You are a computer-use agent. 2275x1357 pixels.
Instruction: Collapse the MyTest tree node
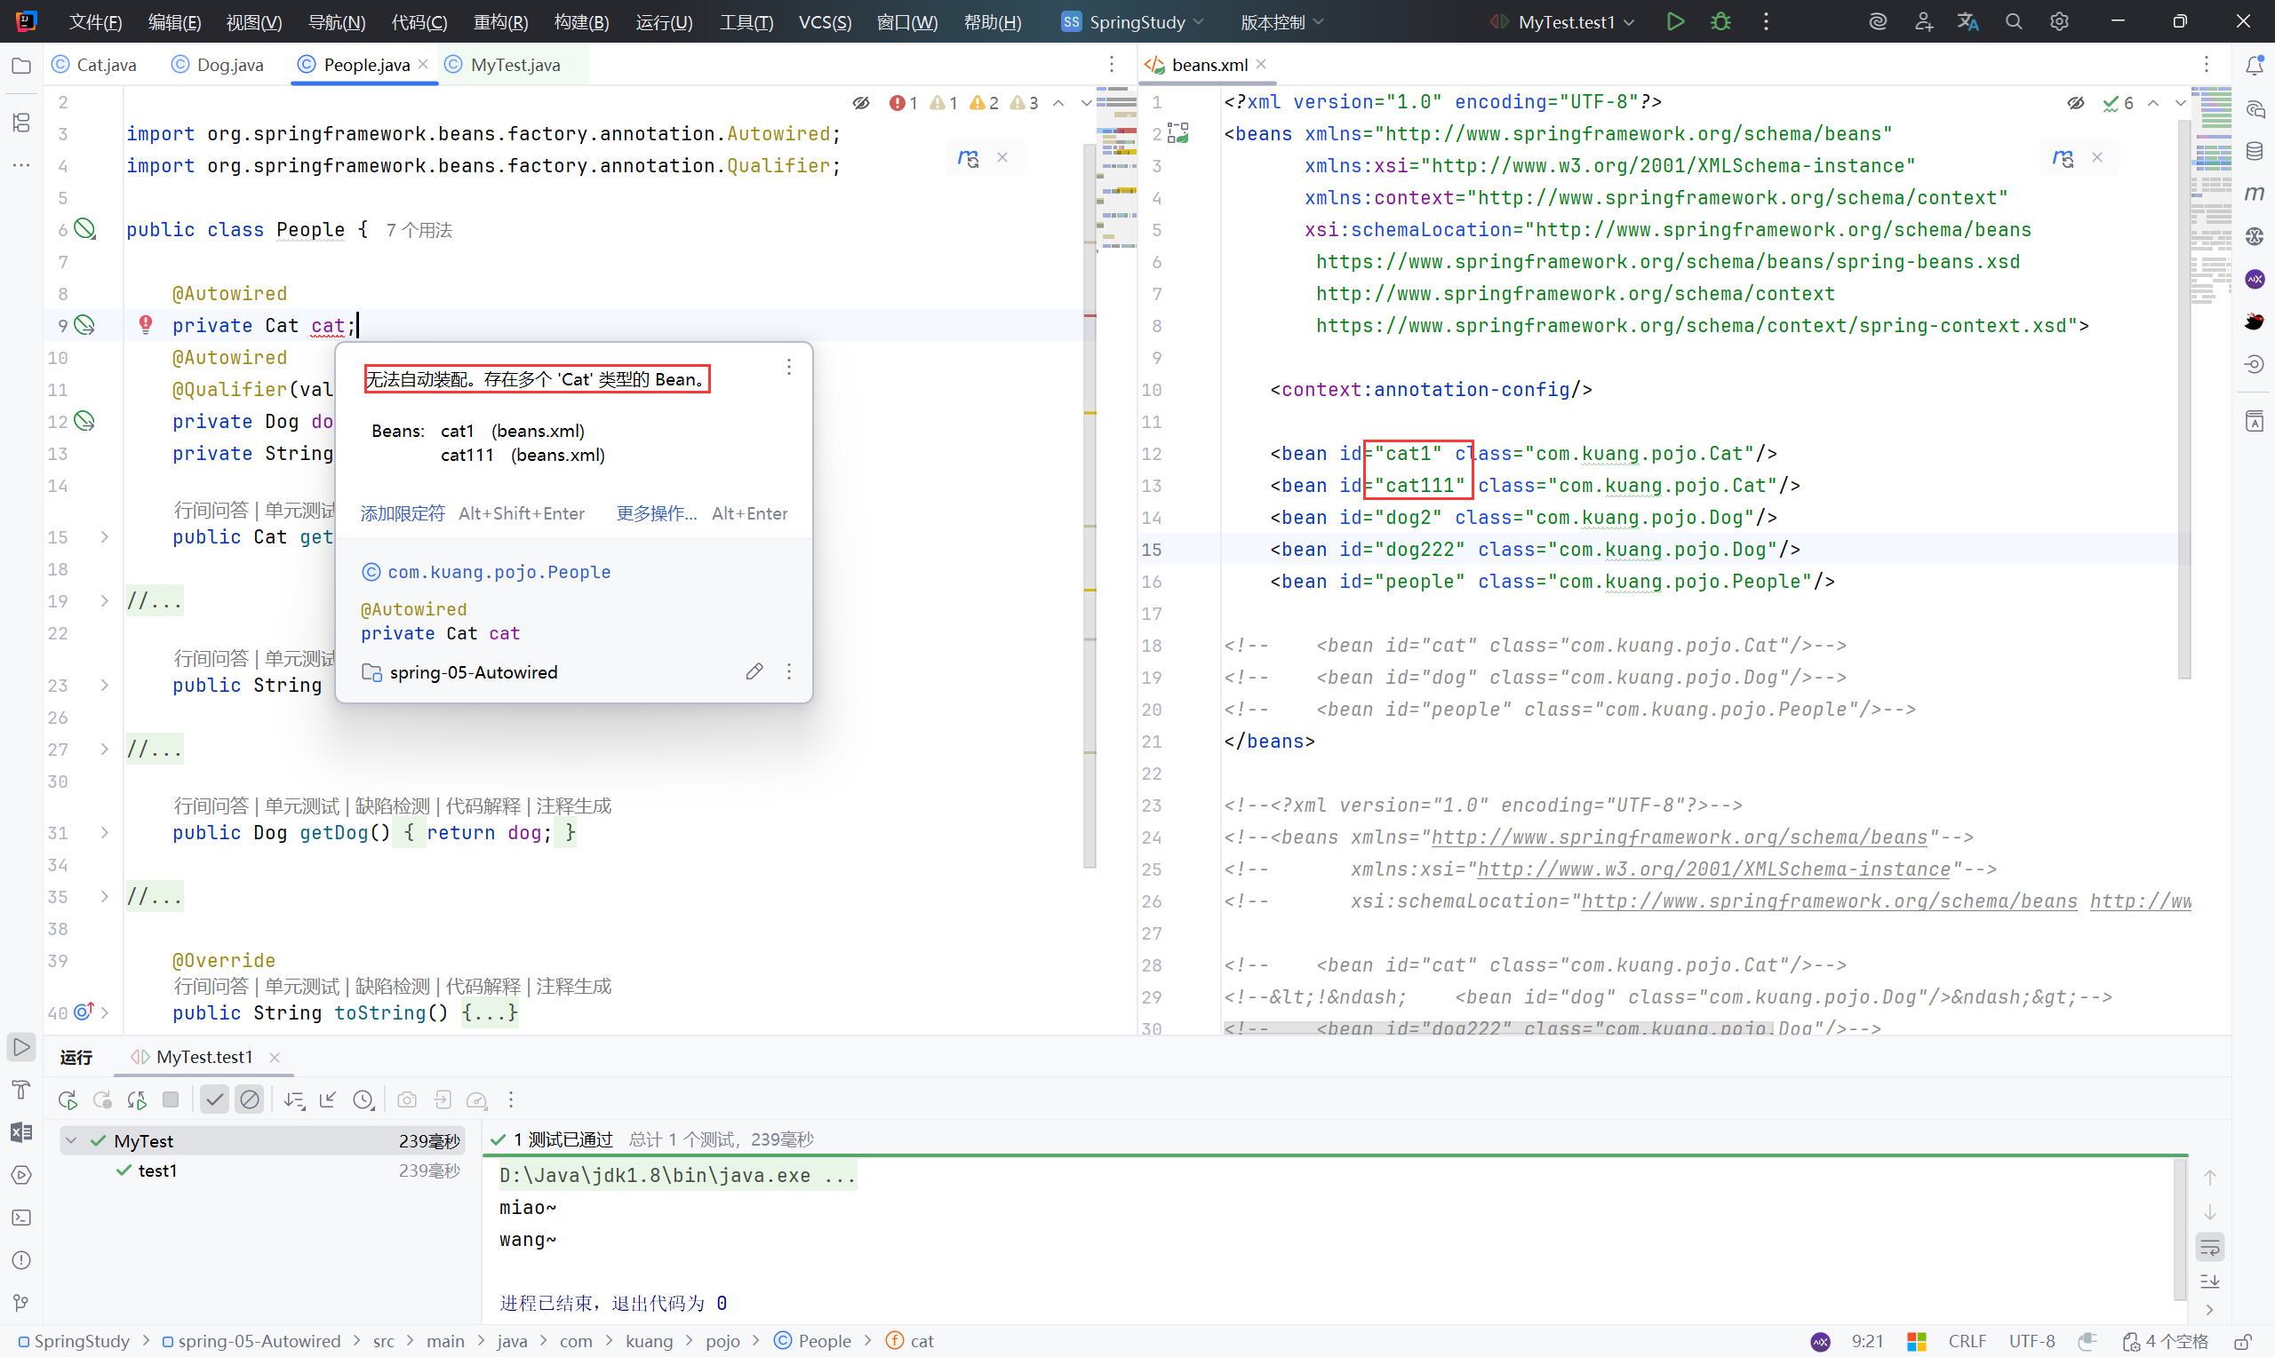click(x=71, y=1140)
